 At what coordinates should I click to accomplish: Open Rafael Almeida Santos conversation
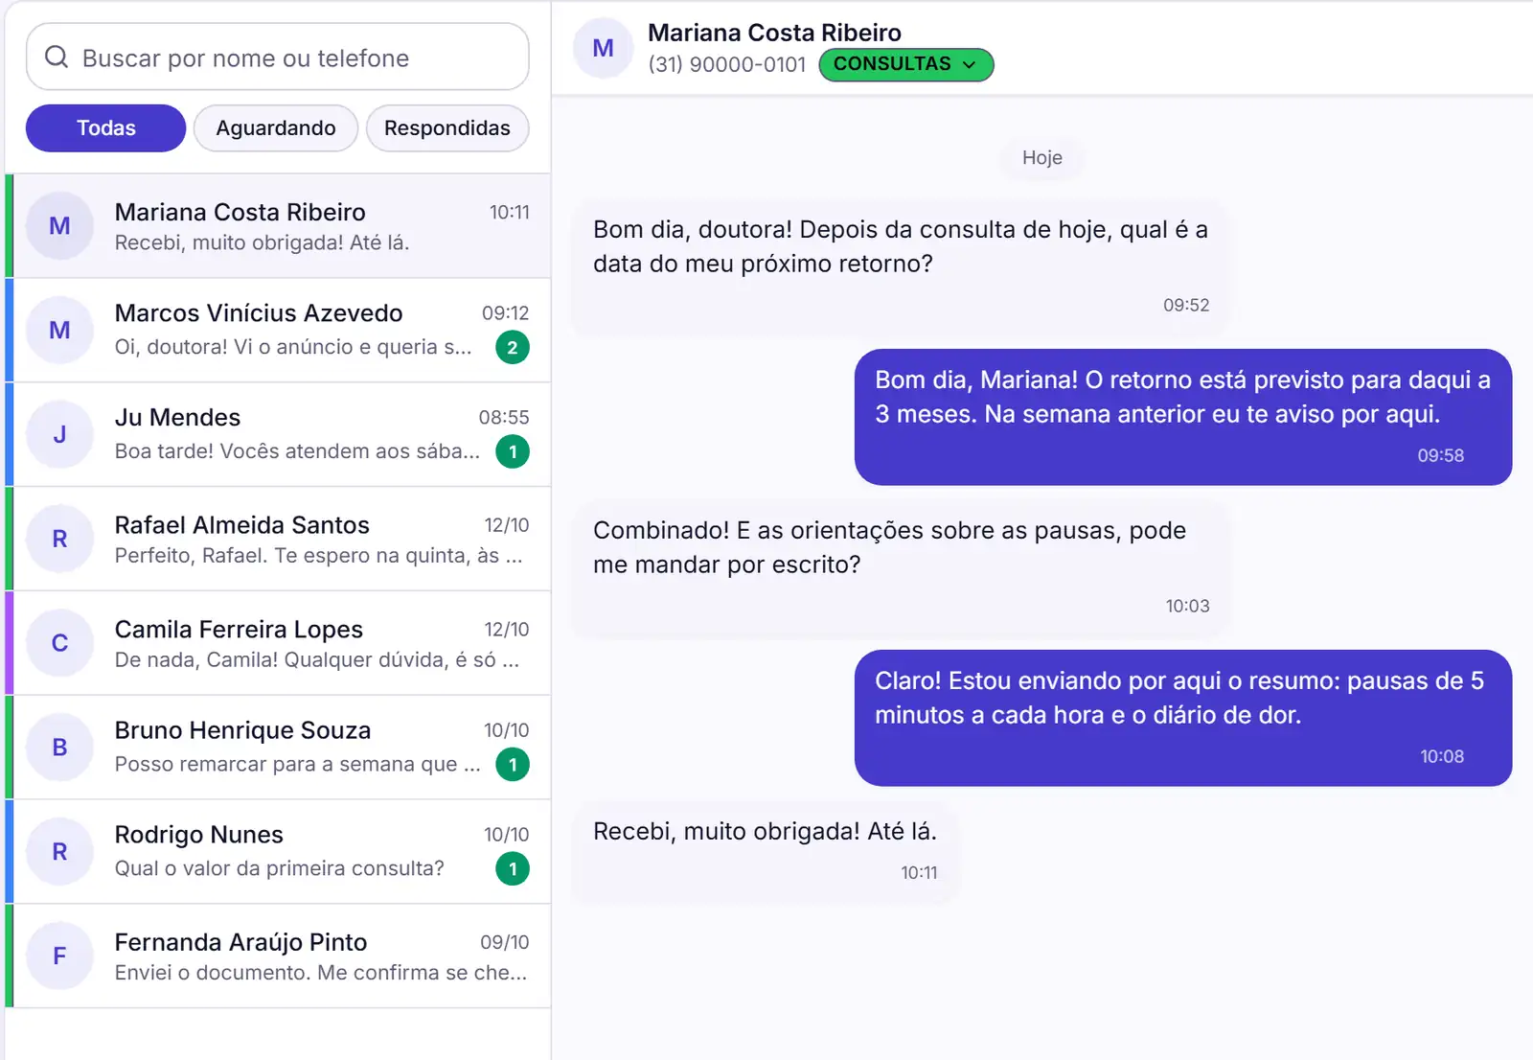(x=280, y=539)
